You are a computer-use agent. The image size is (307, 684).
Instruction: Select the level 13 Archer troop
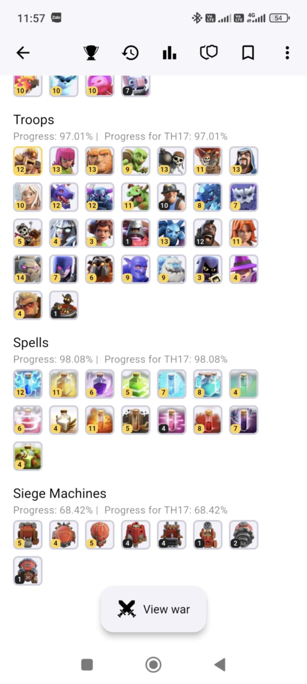[64, 161]
